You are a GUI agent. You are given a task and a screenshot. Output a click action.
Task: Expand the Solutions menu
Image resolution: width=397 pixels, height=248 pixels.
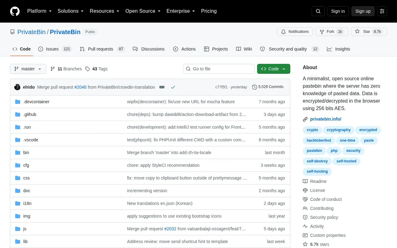(70, 11)
